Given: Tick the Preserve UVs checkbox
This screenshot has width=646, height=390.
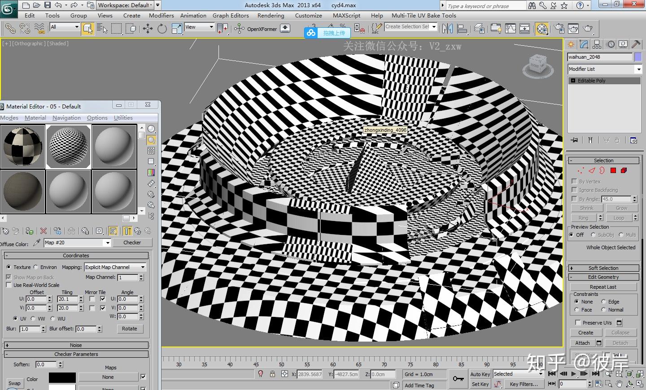Looking at the screenshot, I should 578,323.
